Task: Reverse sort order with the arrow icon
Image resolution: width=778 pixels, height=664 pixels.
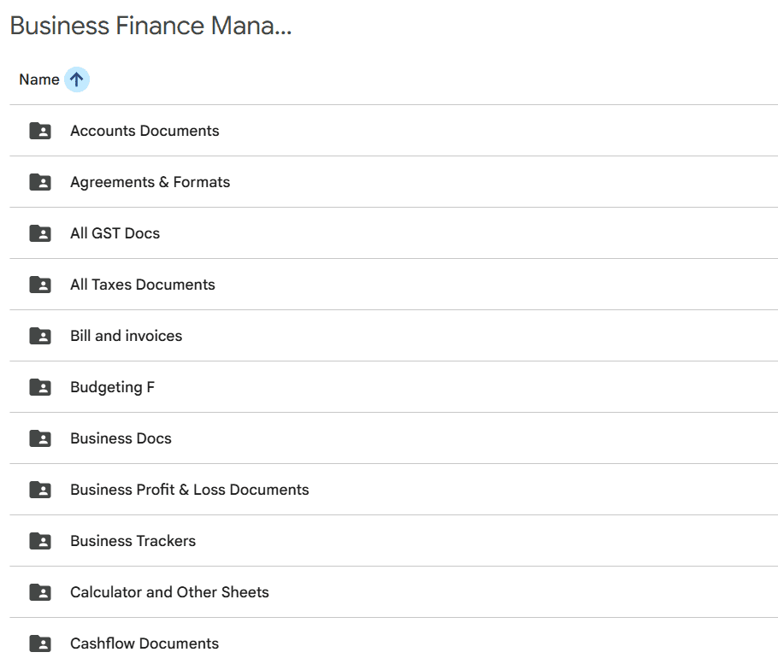Action: tap(77, 79)
